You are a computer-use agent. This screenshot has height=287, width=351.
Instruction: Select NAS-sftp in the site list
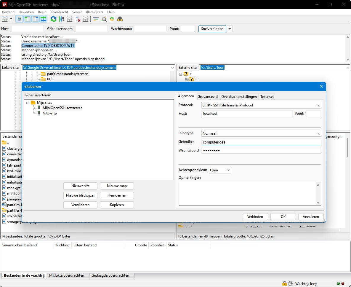tap(49, 113)
